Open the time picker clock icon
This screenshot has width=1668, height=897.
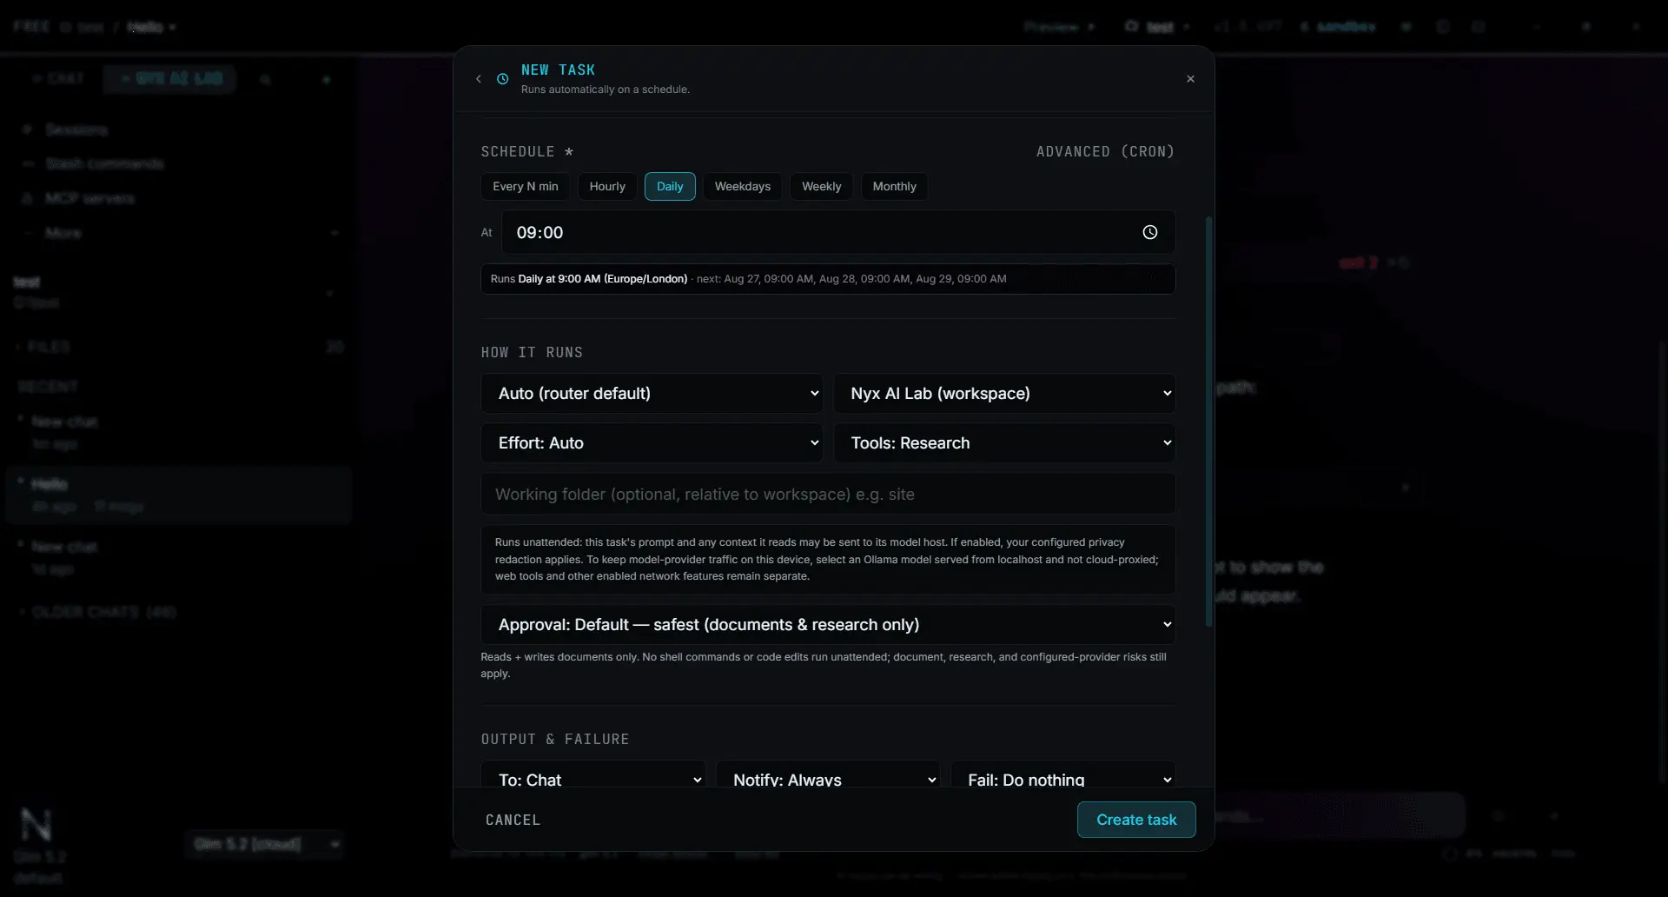[1149, 232]
